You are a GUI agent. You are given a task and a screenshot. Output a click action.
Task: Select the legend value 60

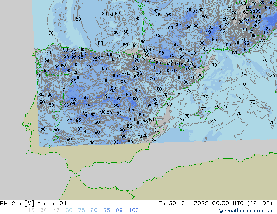tap(69, 211)
